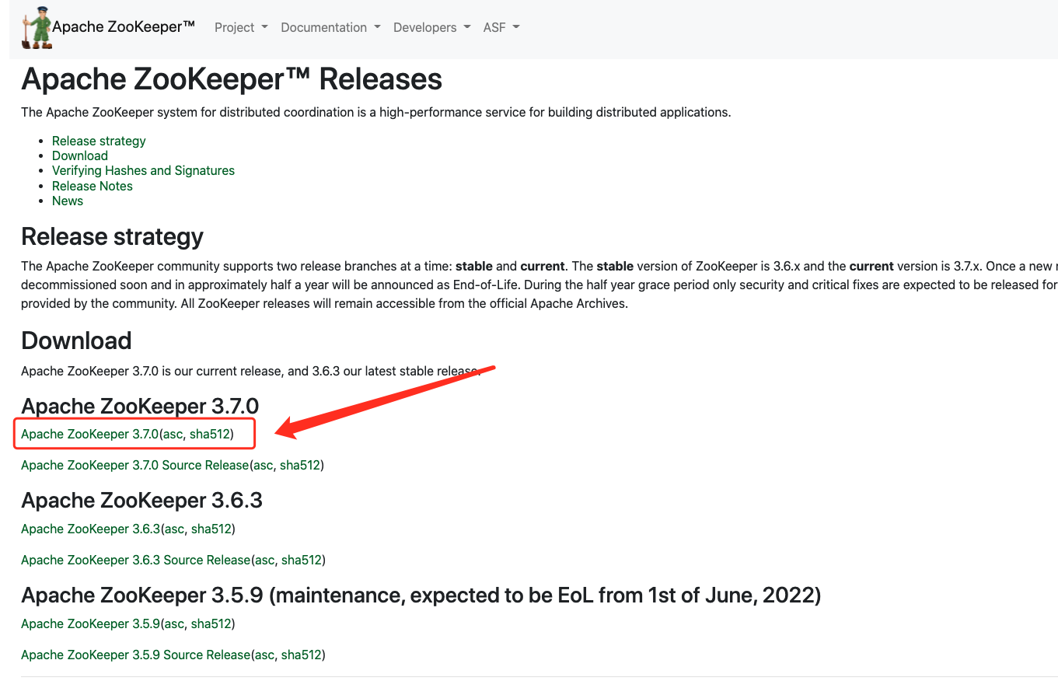Click the 'Apache ZooKeeper 3.7.0' version heading
Screen dimensions: 1058x681
coord(140,406)
